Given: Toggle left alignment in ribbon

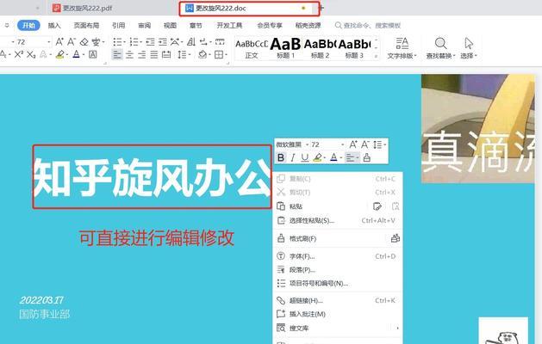Looking at the screenshot, I should (x=117, y=54).
